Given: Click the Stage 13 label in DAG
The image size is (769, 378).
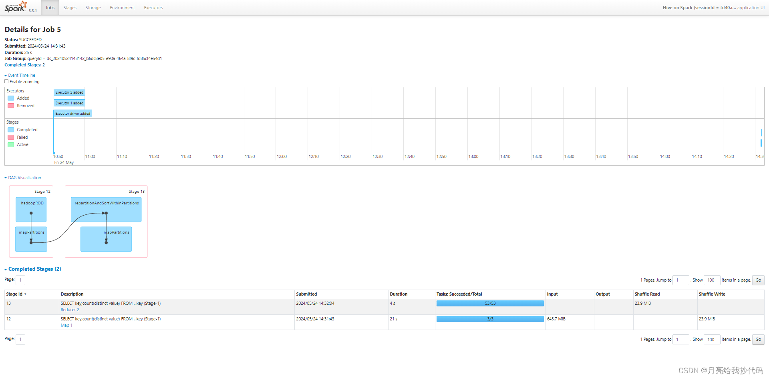Looking at the screenshot, I should [137, 192].
